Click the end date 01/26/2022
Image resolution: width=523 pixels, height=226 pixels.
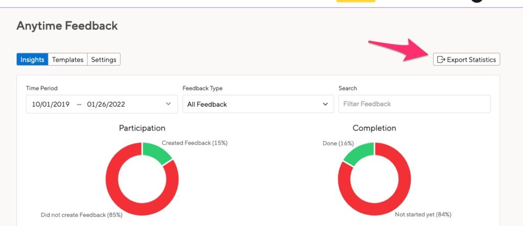click(x=106, y=105)
